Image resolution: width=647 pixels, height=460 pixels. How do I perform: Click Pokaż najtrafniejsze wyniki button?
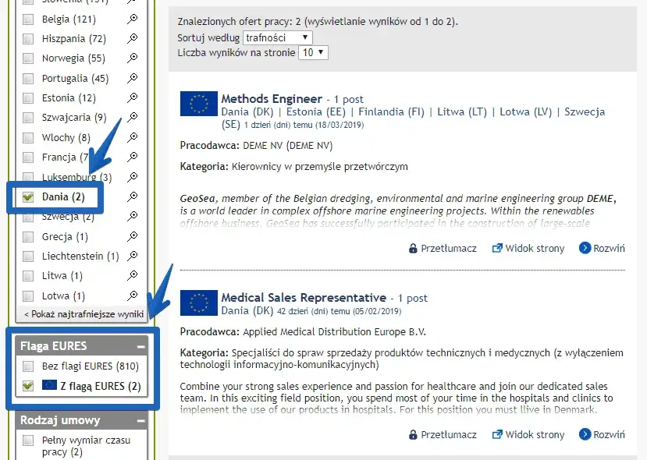point(84,314)
